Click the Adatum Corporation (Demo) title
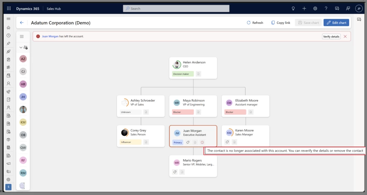Image resolution: width=367 pixels, height=195 pixels. pos(61,23)
